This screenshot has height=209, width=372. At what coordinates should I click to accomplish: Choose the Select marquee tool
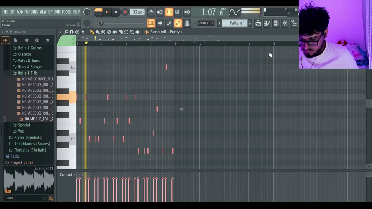(126, 32)
